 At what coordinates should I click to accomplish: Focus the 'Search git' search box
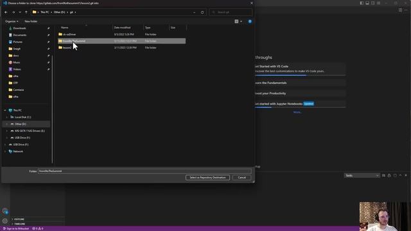[x=231, y=12]
